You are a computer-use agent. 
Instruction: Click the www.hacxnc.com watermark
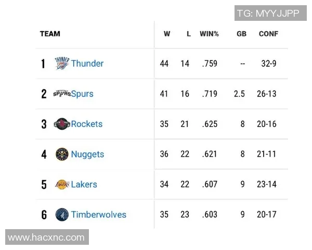46,238
